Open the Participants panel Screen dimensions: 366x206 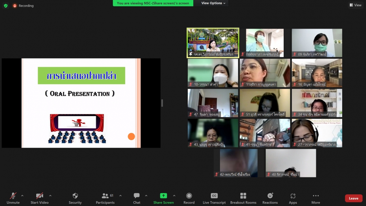(x=105, y=196)
